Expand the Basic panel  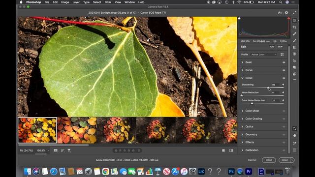(242, 62)
